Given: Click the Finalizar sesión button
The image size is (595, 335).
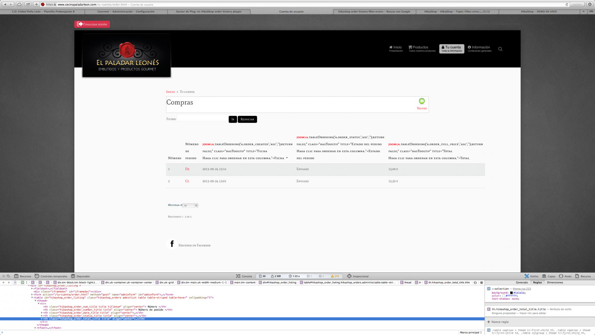Looking at the screenshot, I should pos(92,24).
